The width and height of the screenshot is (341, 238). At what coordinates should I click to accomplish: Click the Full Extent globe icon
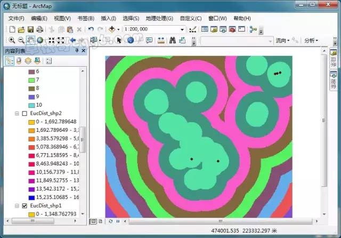(x=40, y=40)
